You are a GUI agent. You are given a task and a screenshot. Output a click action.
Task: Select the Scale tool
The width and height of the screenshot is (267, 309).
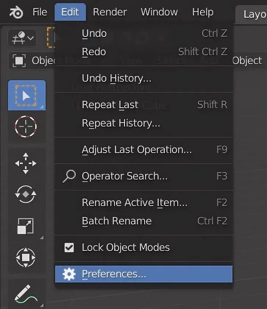26,226
